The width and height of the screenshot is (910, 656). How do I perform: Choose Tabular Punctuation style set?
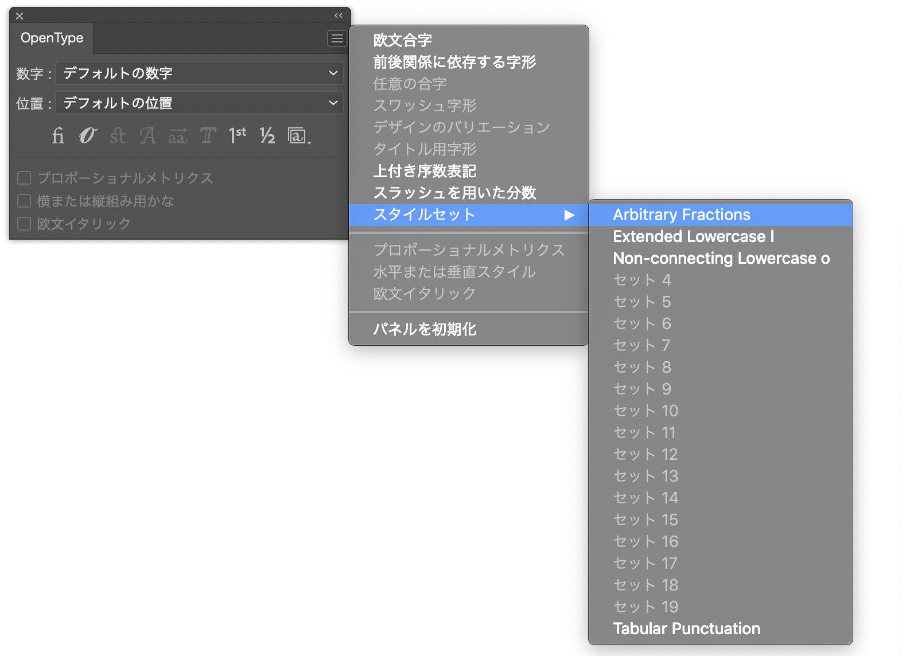(686, 629)
